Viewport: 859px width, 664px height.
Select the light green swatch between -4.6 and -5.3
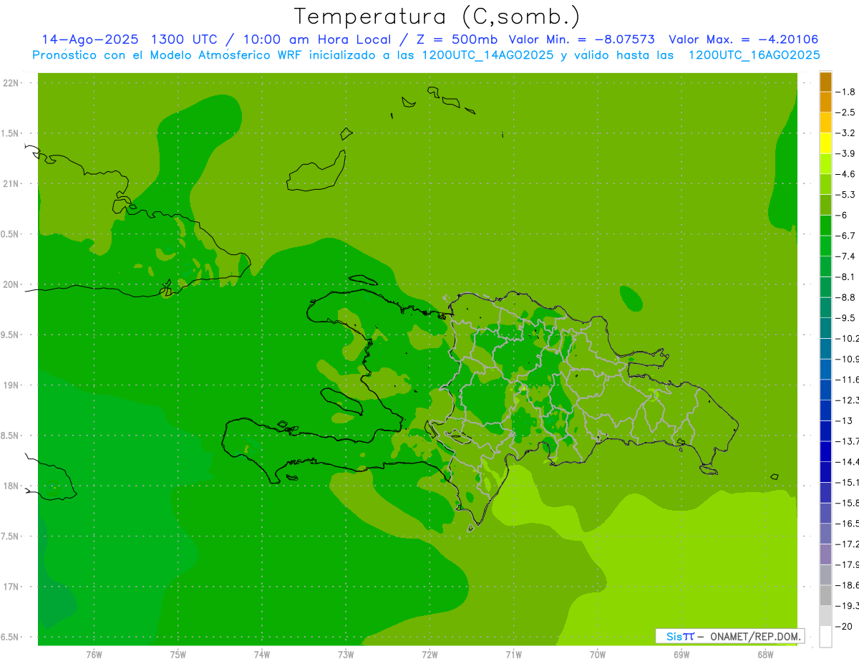coord(825,184)
